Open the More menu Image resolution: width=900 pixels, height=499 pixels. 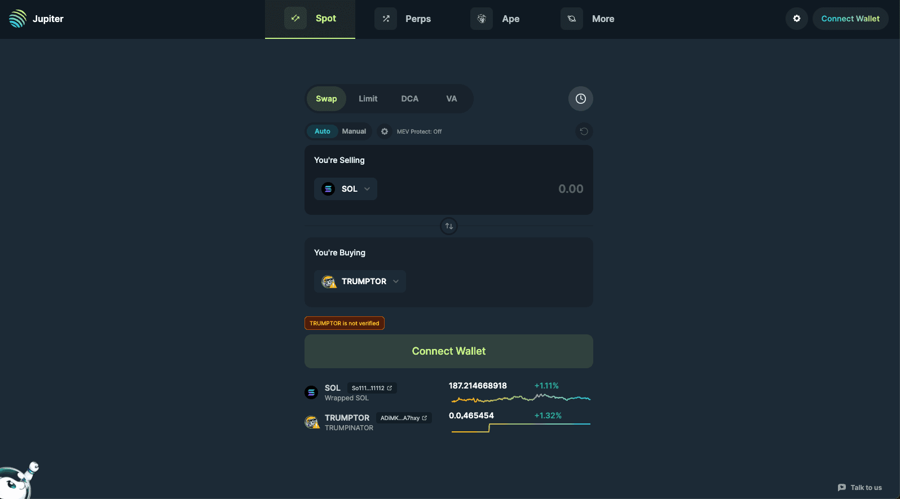coord(588,19)
